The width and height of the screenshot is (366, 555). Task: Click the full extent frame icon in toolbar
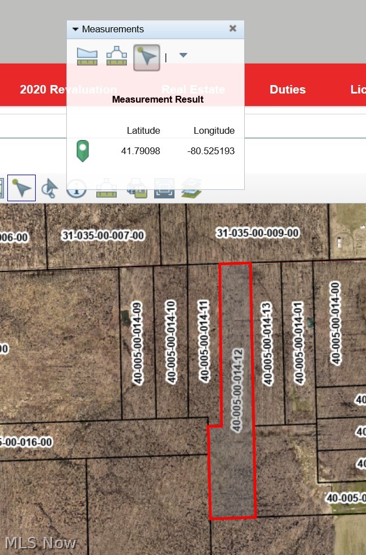[164, 188]
